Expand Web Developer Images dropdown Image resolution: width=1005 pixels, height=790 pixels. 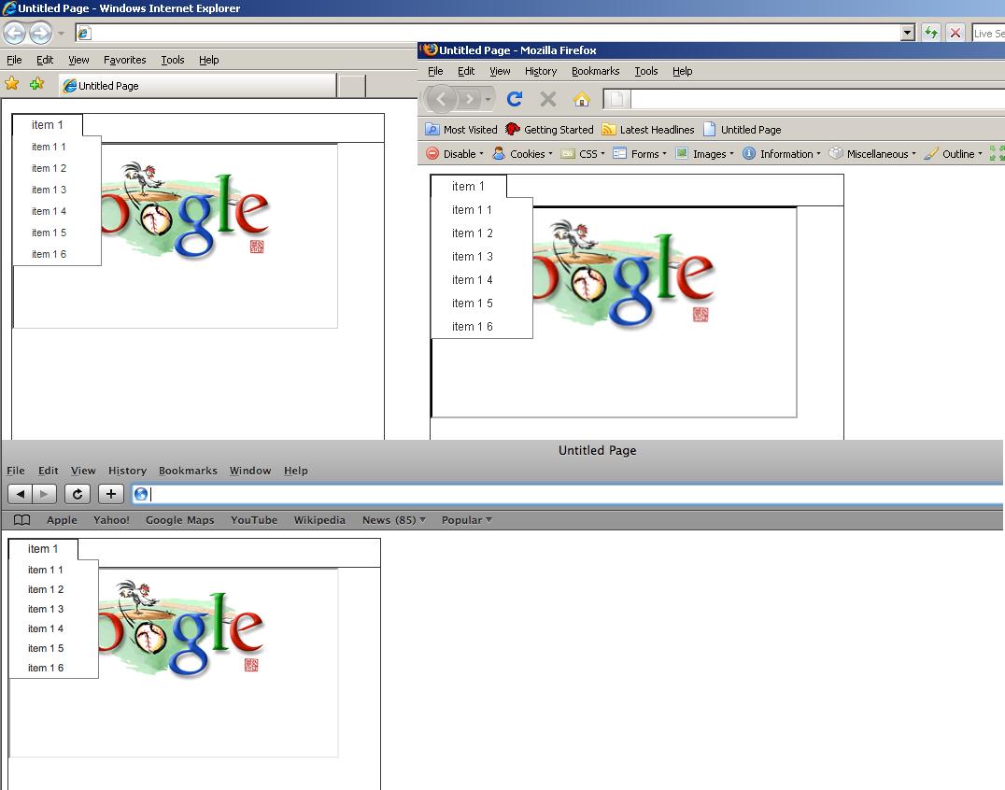pos(705,154)
